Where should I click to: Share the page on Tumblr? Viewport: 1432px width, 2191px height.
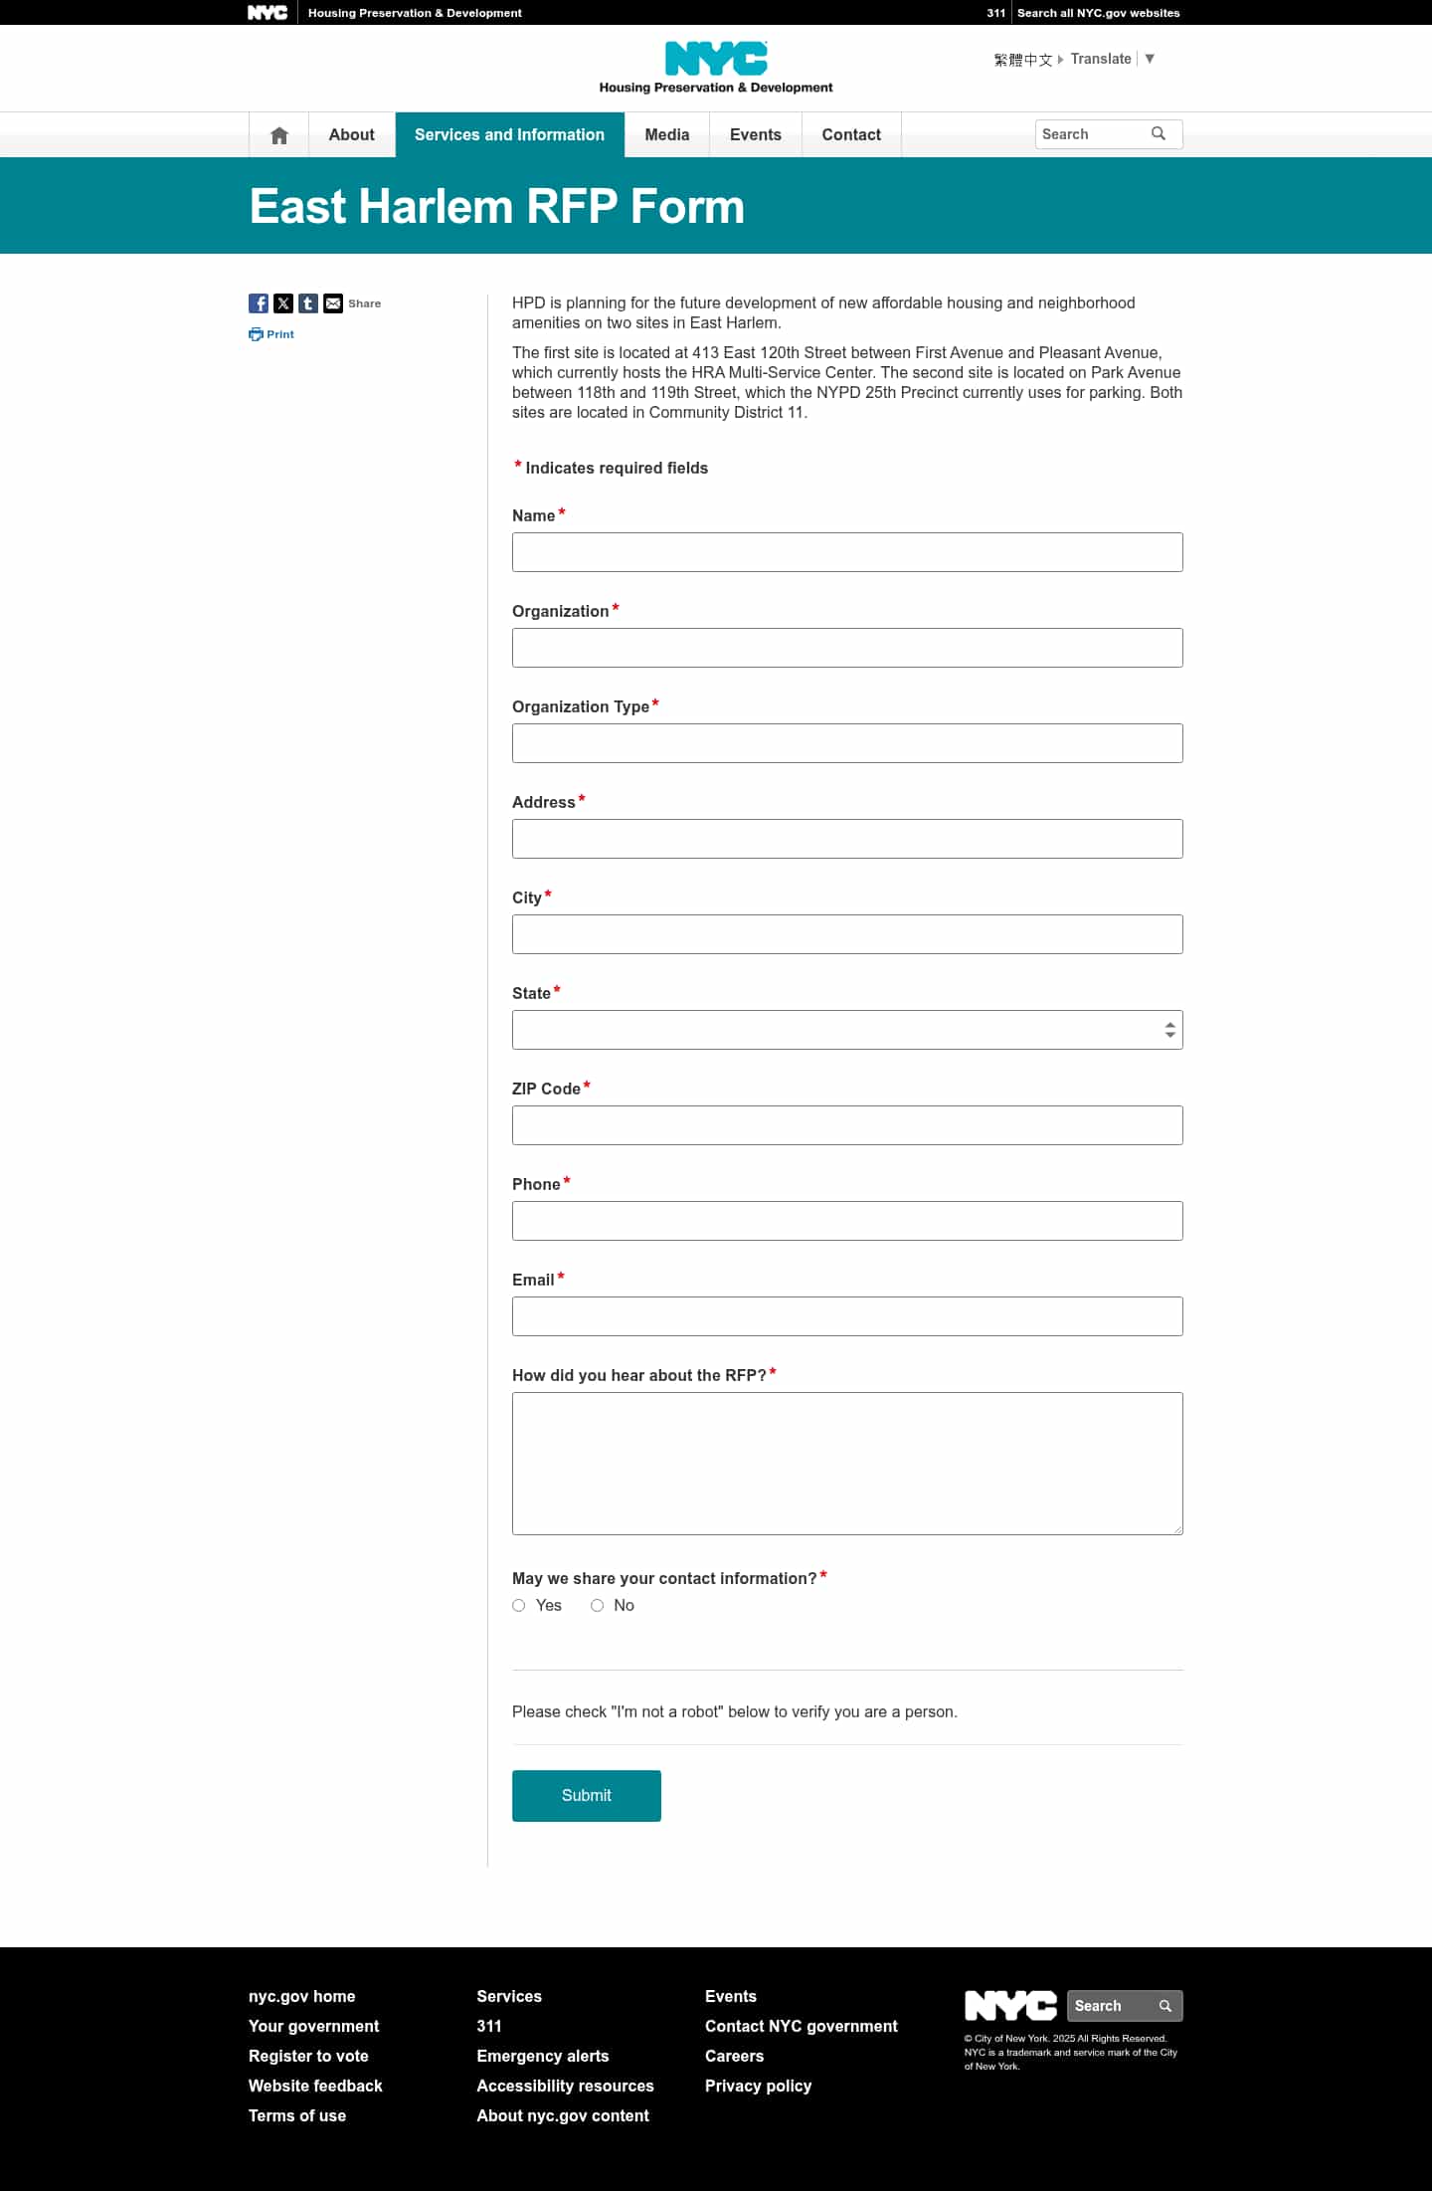(x=307, y=303)
